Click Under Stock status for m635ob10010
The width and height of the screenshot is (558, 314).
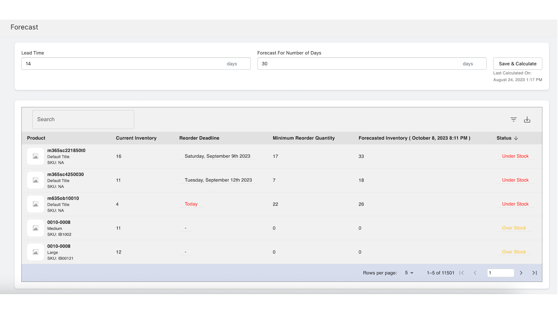point(515,204)
